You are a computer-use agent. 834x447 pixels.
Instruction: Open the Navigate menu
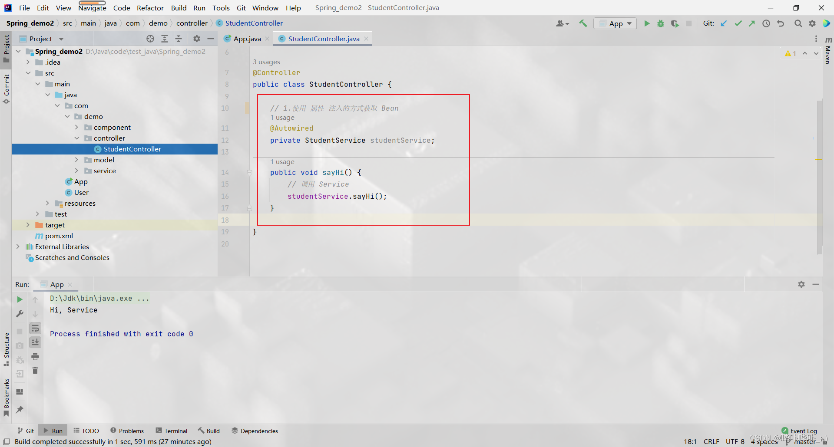click(x=92, y=8)
